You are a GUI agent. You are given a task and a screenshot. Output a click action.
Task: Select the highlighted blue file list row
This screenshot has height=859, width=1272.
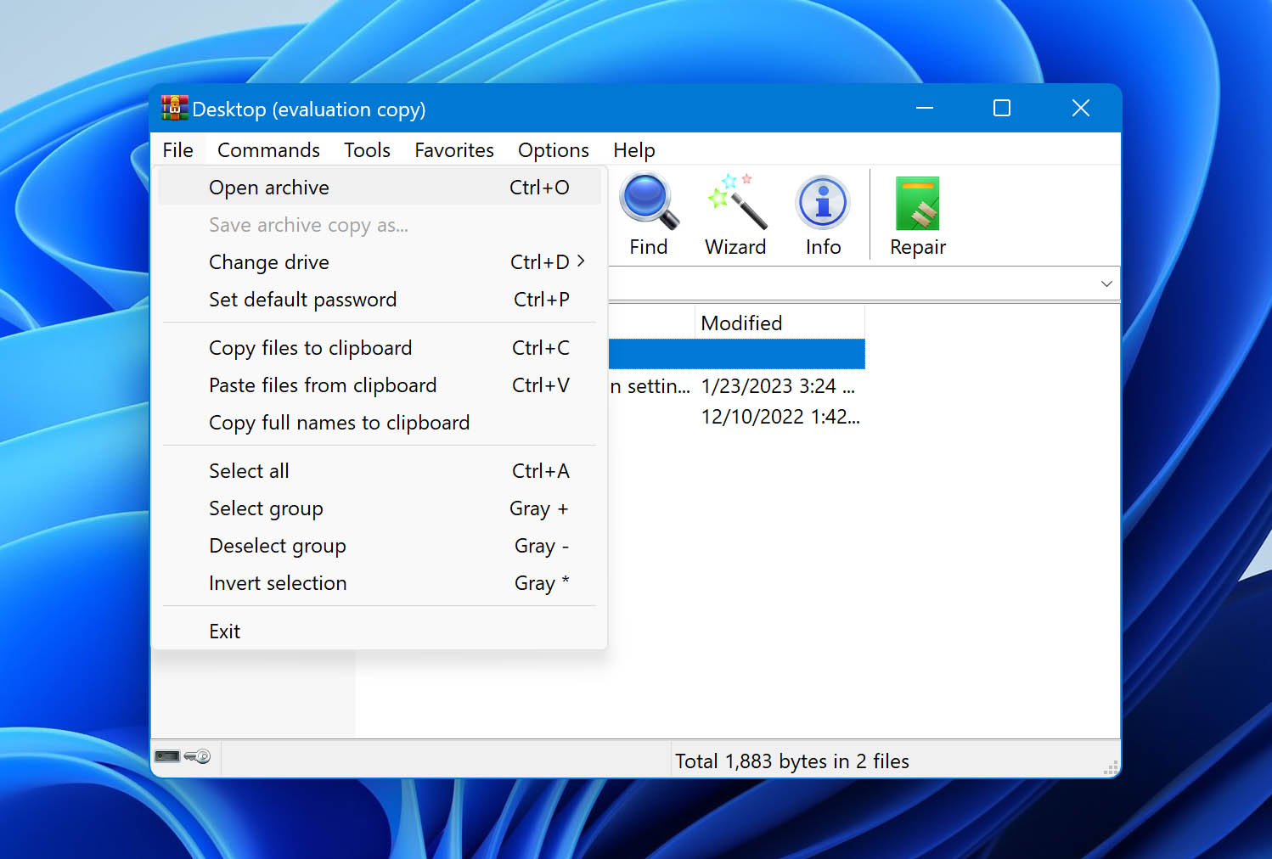pos(736,354)
